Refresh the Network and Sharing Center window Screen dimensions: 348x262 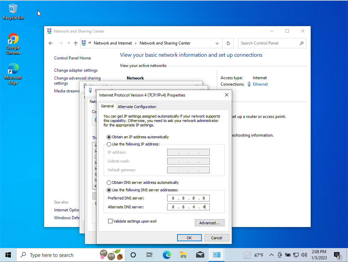pos(228,43)
